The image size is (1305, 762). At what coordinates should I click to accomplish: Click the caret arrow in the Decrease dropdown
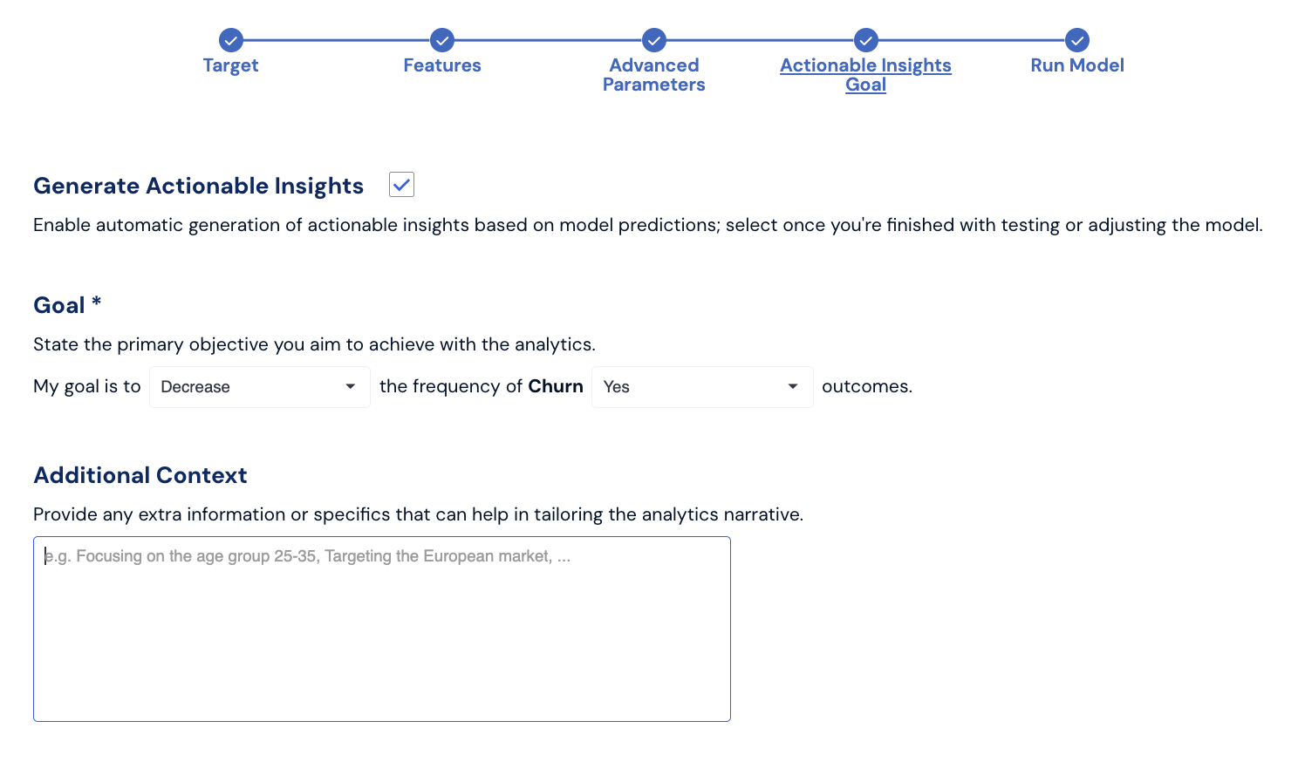[x=351, y=387]
